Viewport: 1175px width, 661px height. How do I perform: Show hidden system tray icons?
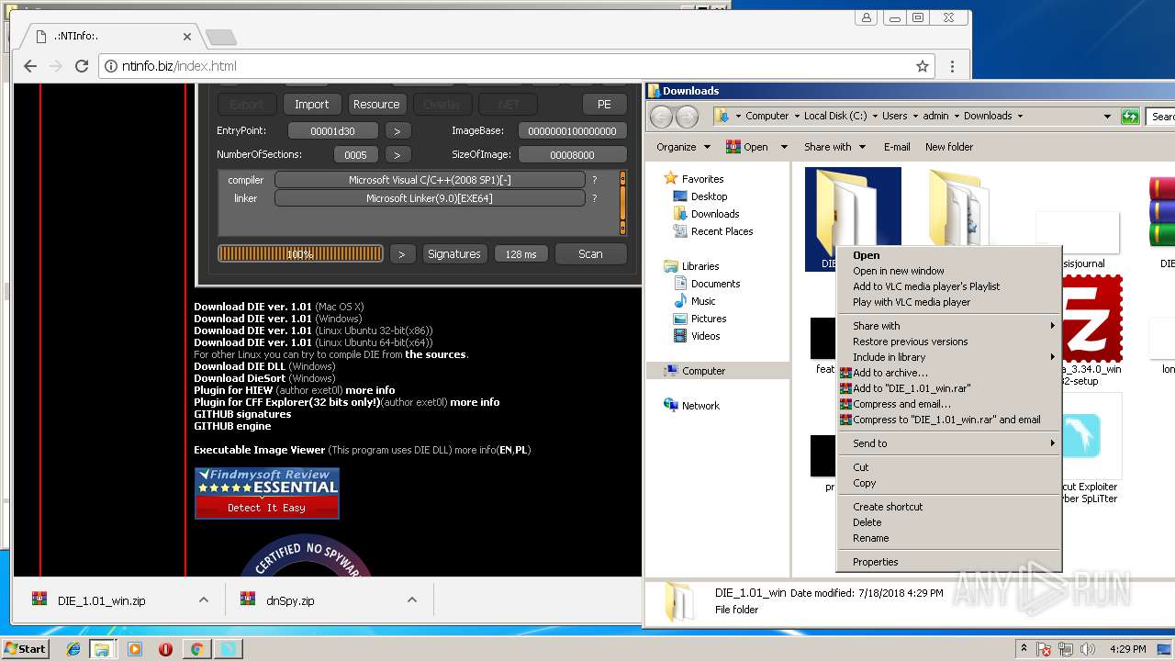click(1024, 649)
